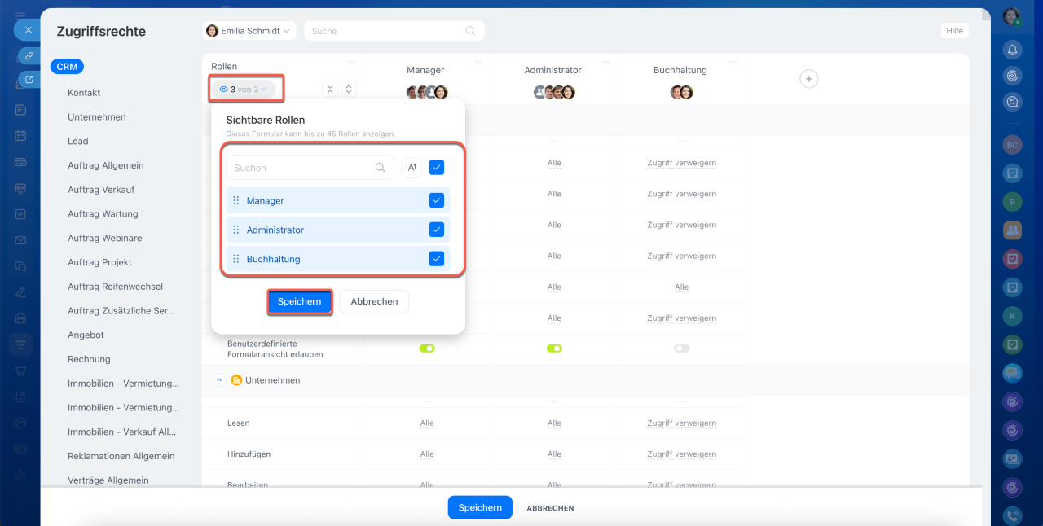The width and height of the screenshot is (1043, 526).
Task: Toggle the select-all roles checkbox
Action: tap(437, 168)
